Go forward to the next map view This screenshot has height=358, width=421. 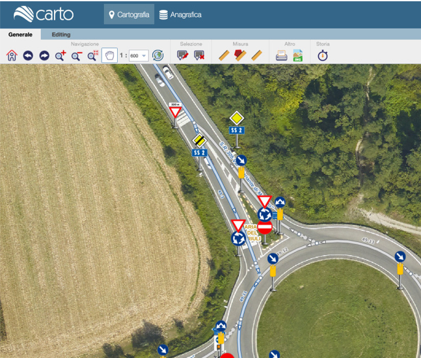44,55
